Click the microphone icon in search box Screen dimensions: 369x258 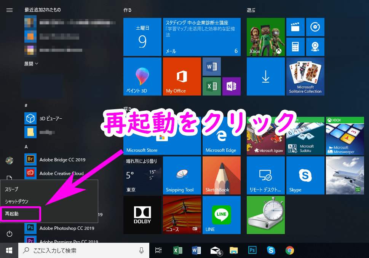click(141, 250)
